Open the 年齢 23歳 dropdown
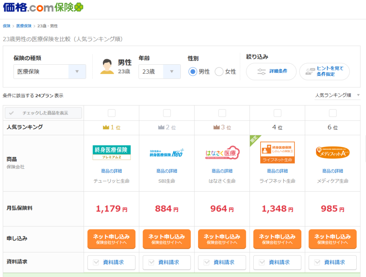The image size is (366, 277). coord(160,71)
